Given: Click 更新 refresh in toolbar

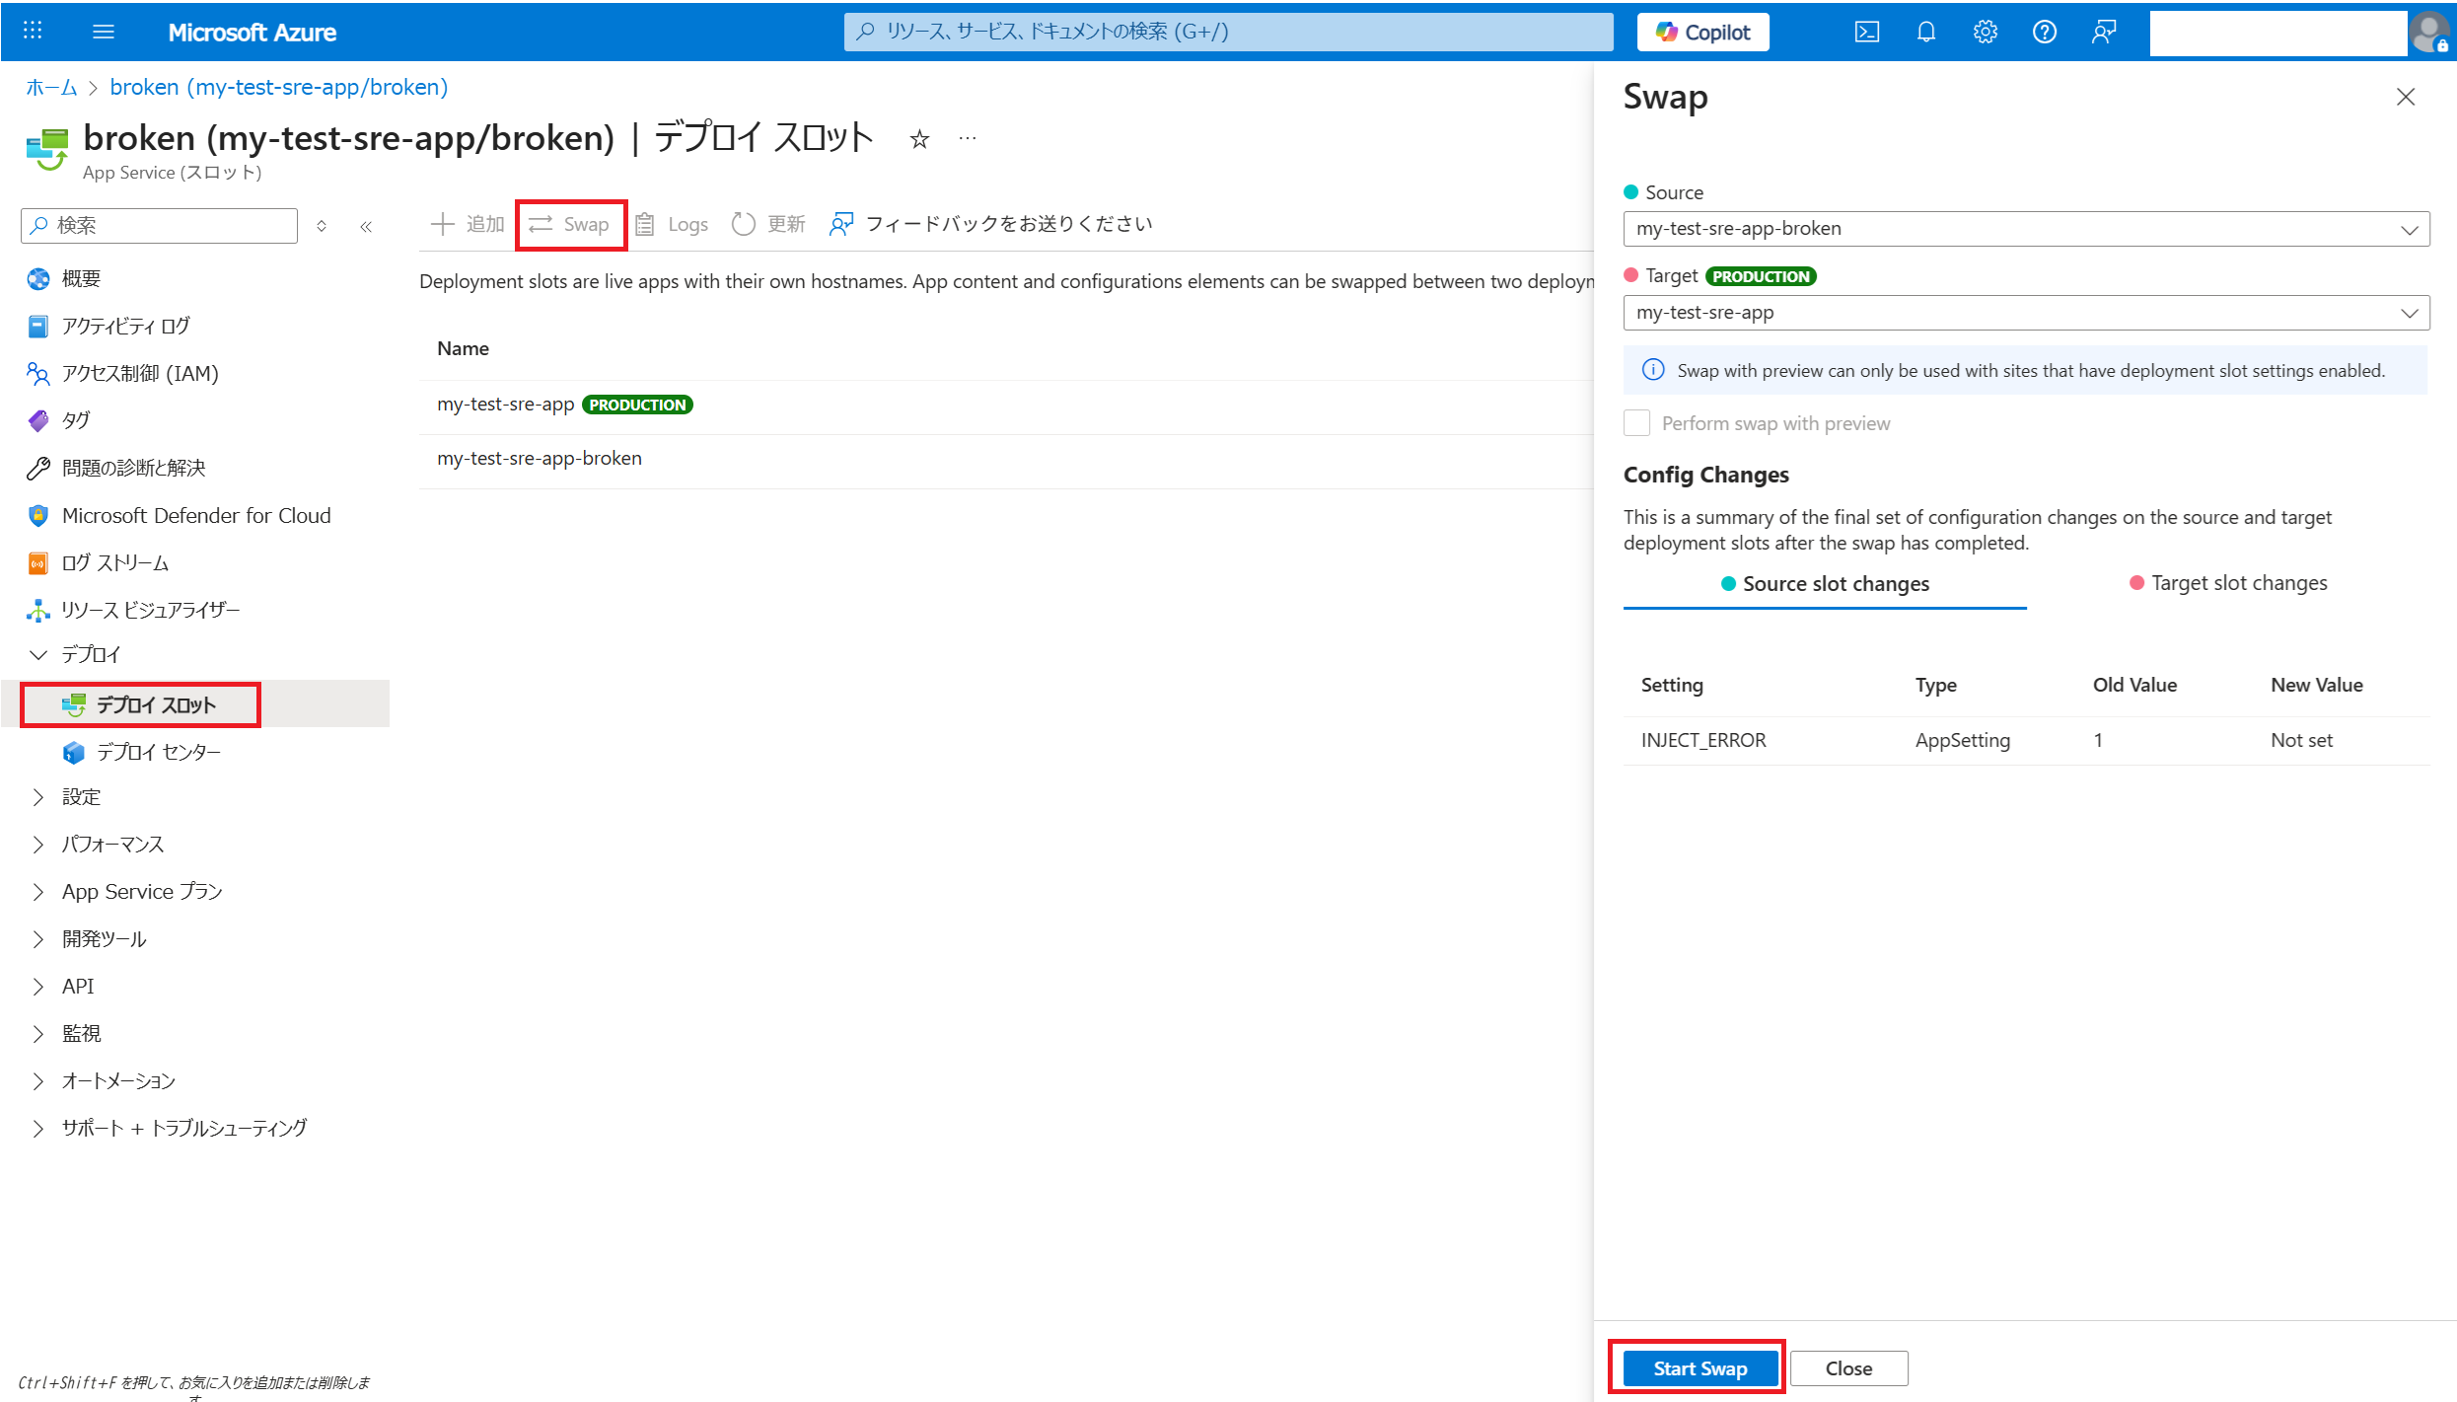Looking at the screenshot, I should pos(769,224).
